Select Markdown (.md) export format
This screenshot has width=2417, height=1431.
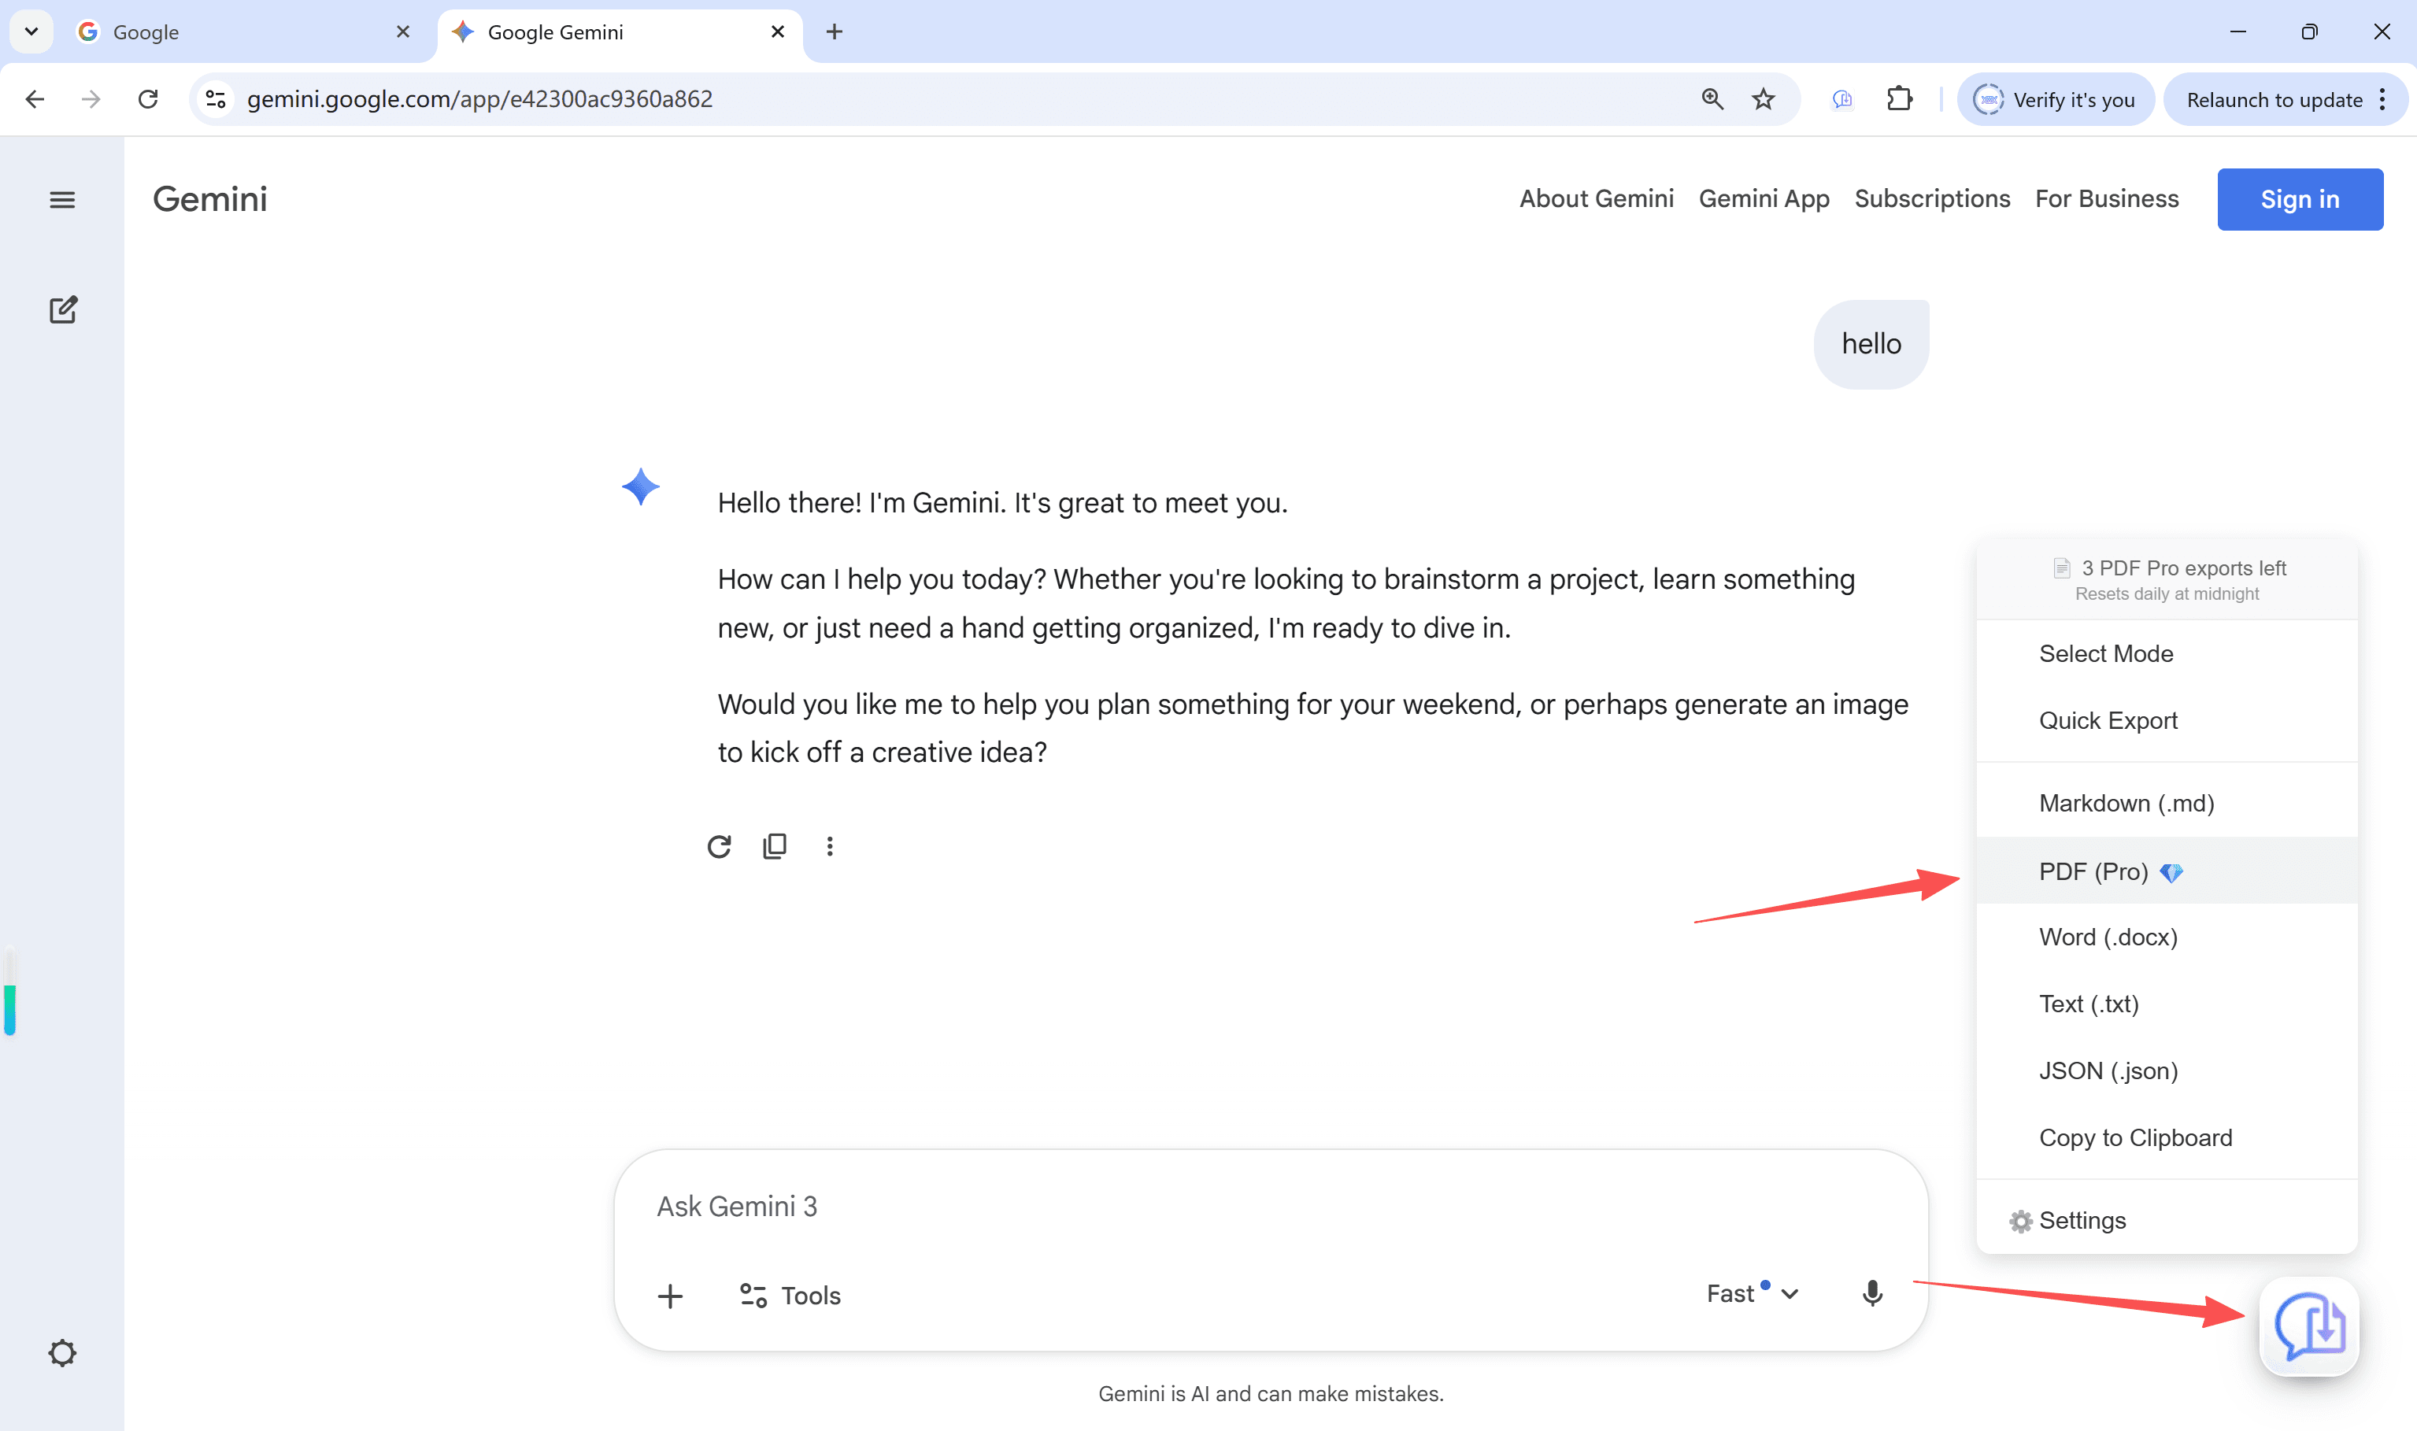pyautogui.click(x=2126, y=802)
